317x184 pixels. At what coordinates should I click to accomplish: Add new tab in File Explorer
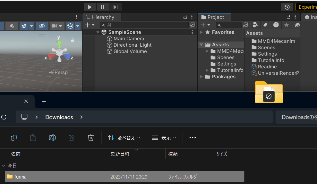click(44, 102)
